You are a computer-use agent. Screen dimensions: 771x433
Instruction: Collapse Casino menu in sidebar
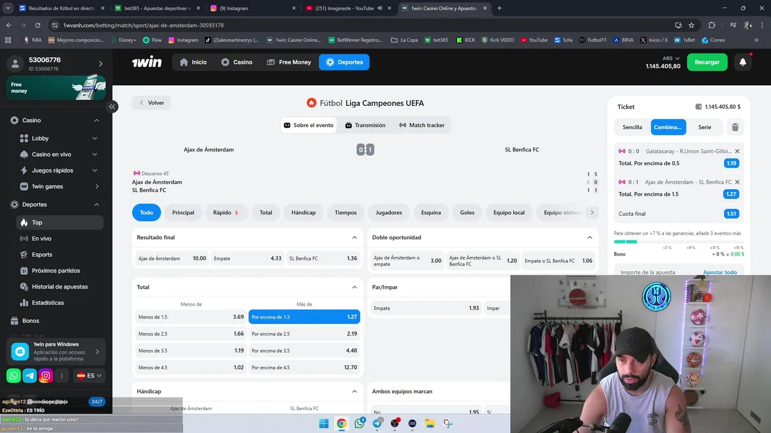coord(96,120)
